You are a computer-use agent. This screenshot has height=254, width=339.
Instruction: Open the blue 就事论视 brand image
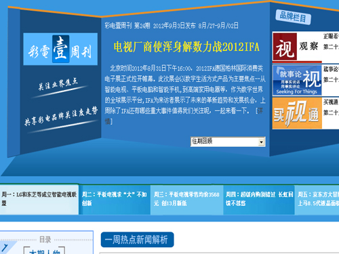(x=297, y=80)
